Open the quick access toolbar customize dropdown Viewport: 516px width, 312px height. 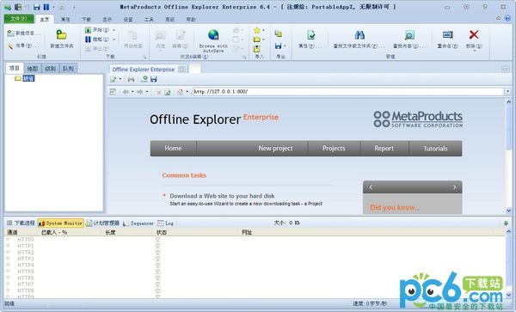coord(74,7)
